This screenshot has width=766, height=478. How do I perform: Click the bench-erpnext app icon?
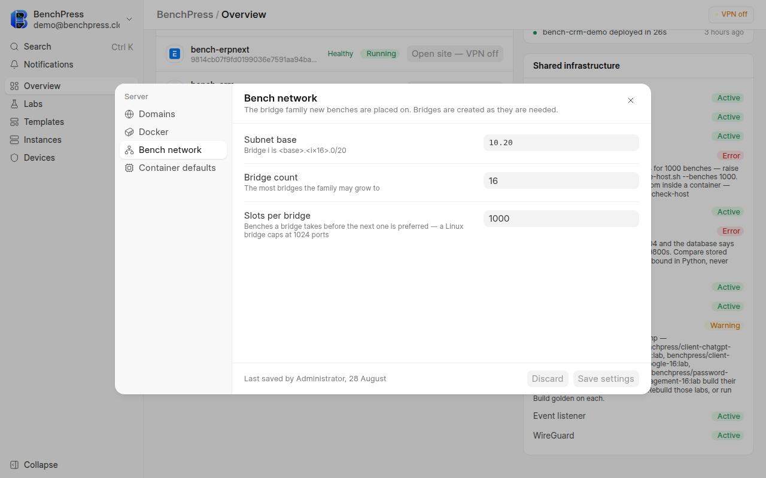coord(175,54)
